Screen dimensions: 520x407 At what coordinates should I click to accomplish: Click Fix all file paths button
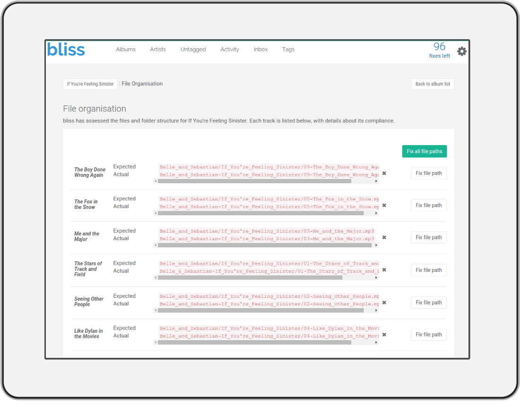[425, 151]
